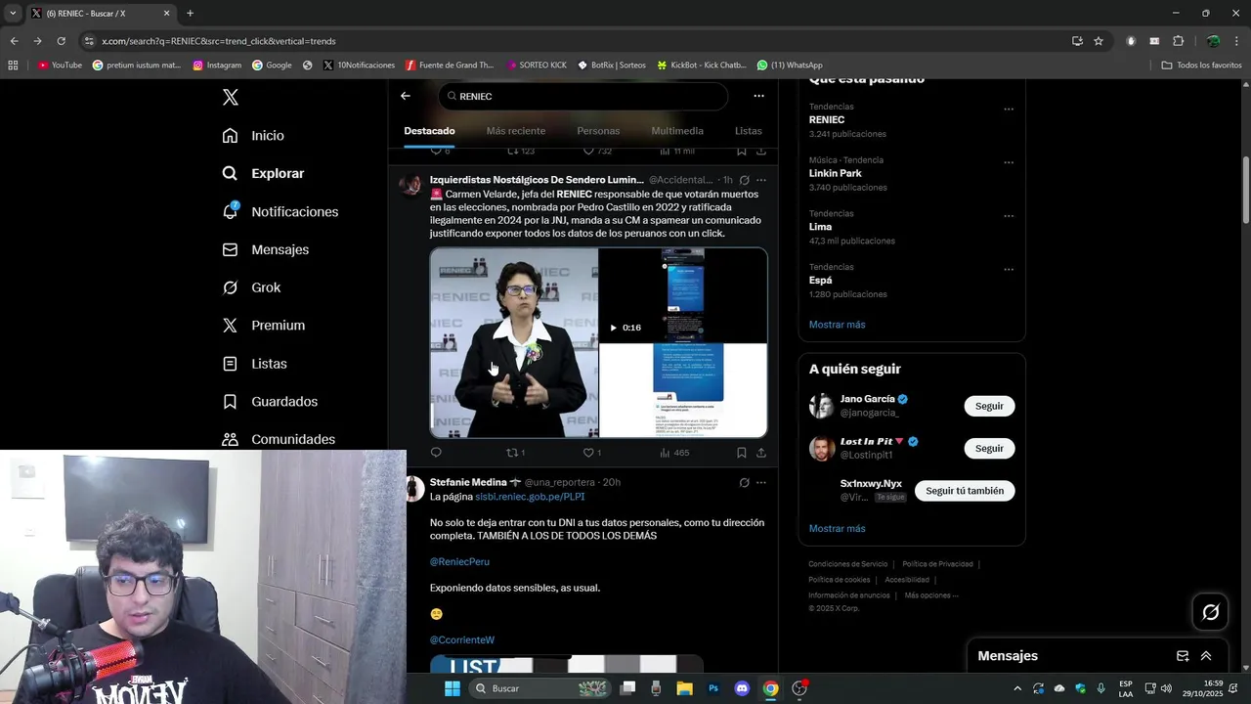The height and width of the screenshot is (704, 1251).
Task: Open Discord from the taskbar
Action: click(x=741, y=688)
